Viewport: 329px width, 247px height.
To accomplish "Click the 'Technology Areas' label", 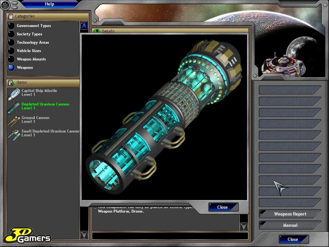I will (x=33, y=42).
